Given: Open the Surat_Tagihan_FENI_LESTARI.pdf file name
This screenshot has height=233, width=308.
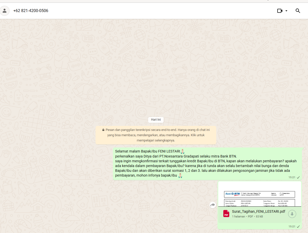Looking at the screenshot, I should click(258, 211).
